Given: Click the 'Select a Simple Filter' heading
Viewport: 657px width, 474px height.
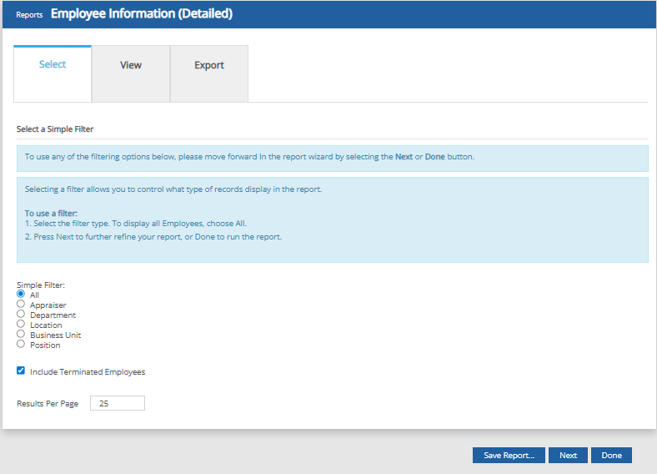Looking at the screenshot, I should pyautogui.click(x=55, y=129).
